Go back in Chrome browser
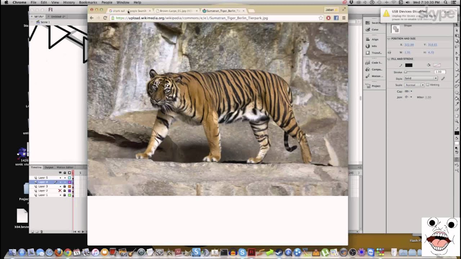This screenshot has width=461, height=259. (91, 18)
